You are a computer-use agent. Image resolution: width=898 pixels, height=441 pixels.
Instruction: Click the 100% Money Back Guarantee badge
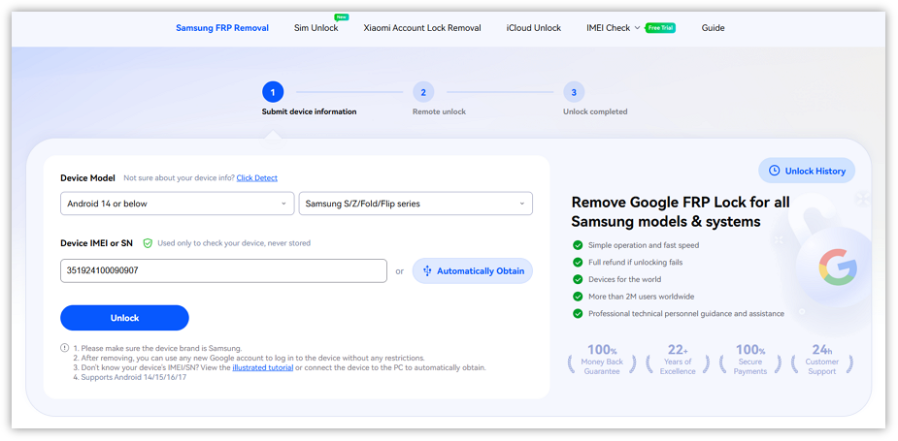click(601, 361)
